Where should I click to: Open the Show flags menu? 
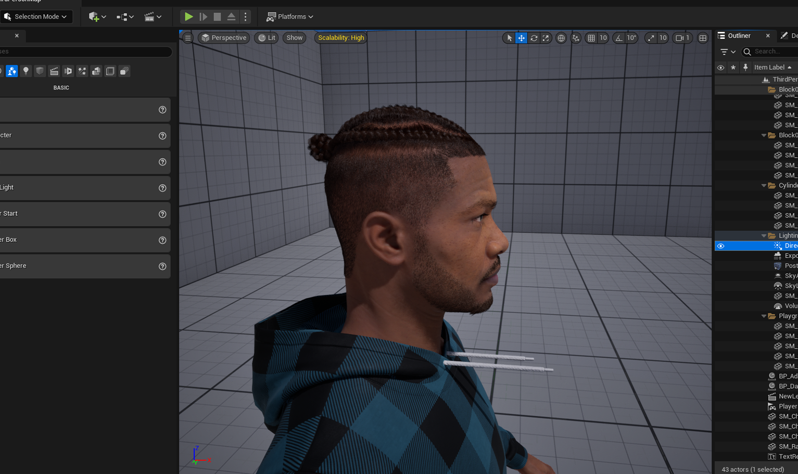click(x=294, y=38)
